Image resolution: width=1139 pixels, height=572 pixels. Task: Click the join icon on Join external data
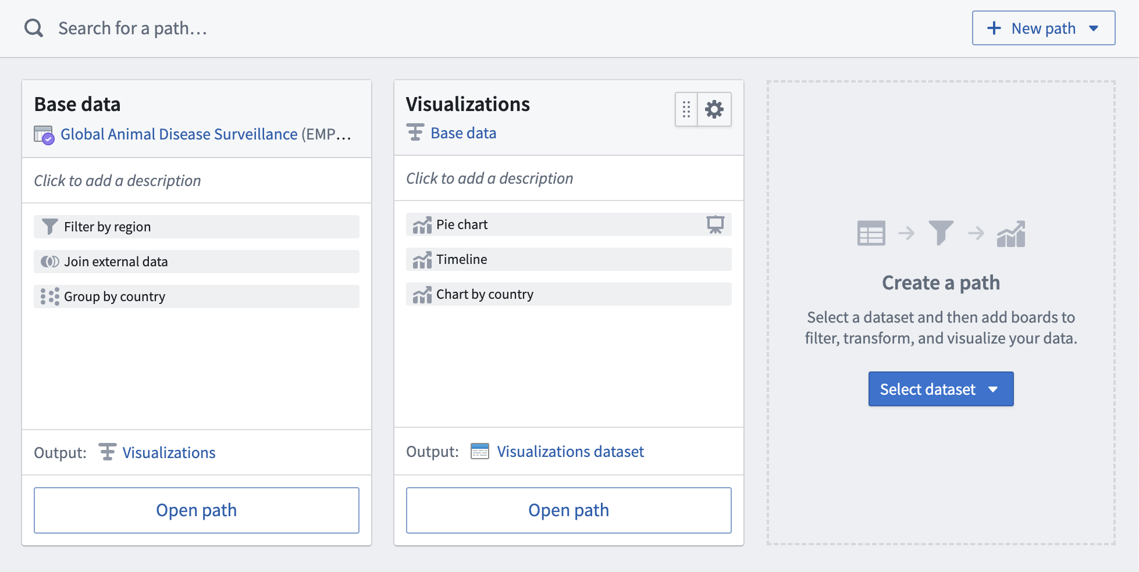(x=50, y=262)
